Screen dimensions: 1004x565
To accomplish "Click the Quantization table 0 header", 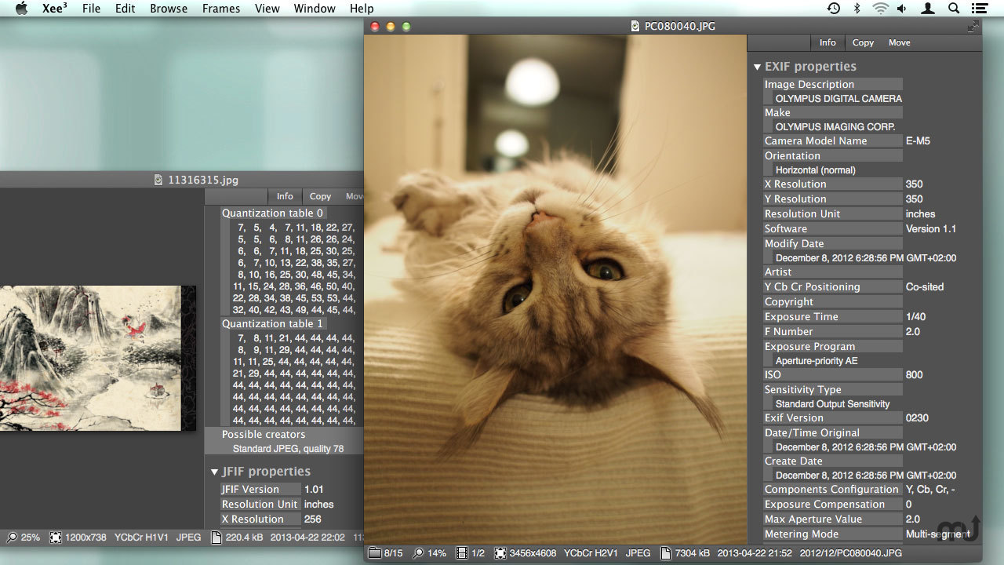I will point(272,213).
